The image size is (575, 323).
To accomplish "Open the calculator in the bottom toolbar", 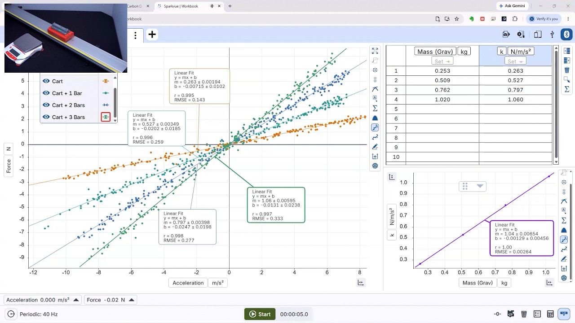I will pos(550,314).
